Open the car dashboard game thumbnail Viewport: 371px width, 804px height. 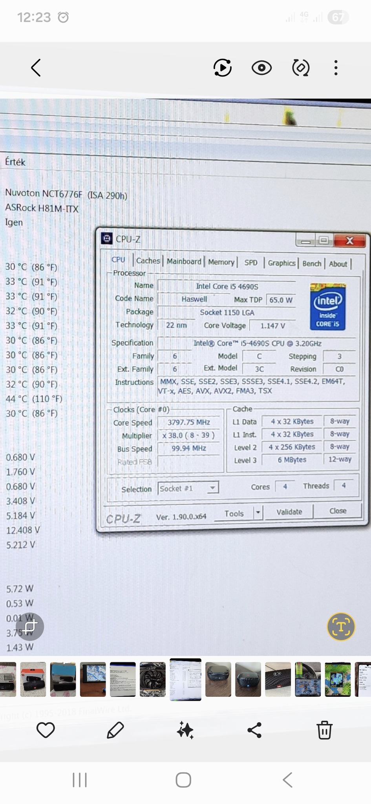point(308,680)
